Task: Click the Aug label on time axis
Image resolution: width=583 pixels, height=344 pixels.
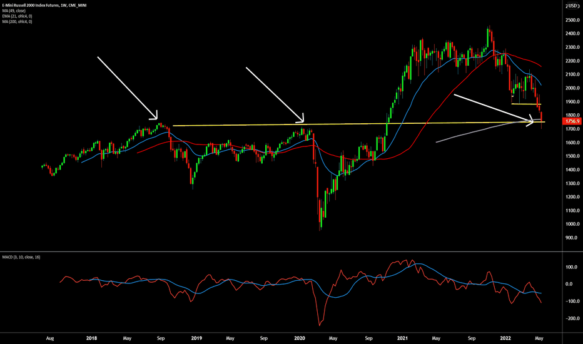Action: (50, 338)
